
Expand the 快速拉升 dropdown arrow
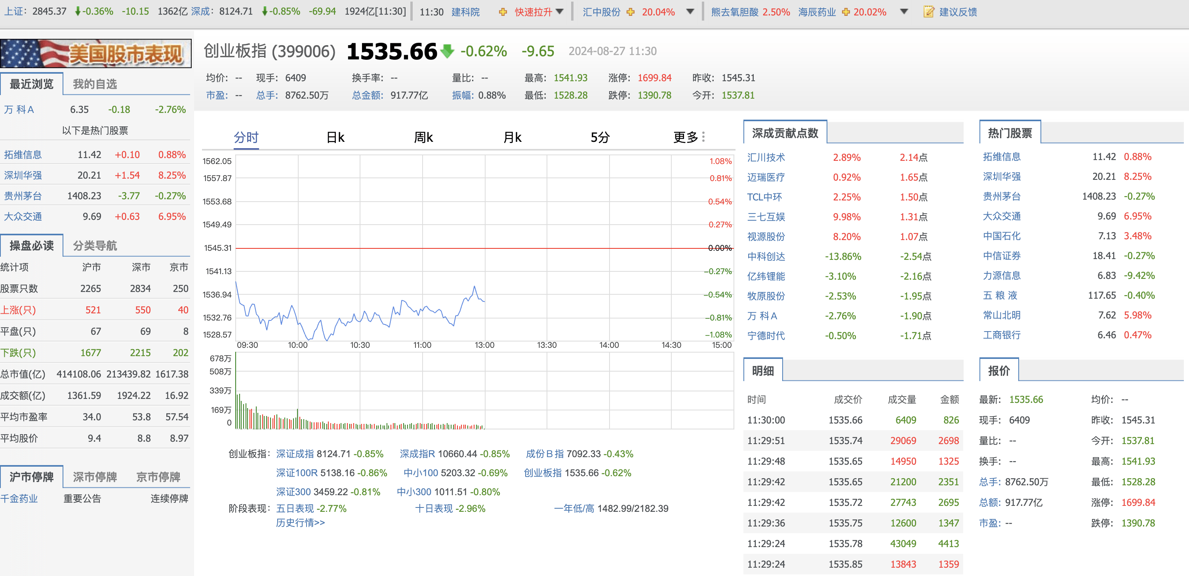pos(559,12)
